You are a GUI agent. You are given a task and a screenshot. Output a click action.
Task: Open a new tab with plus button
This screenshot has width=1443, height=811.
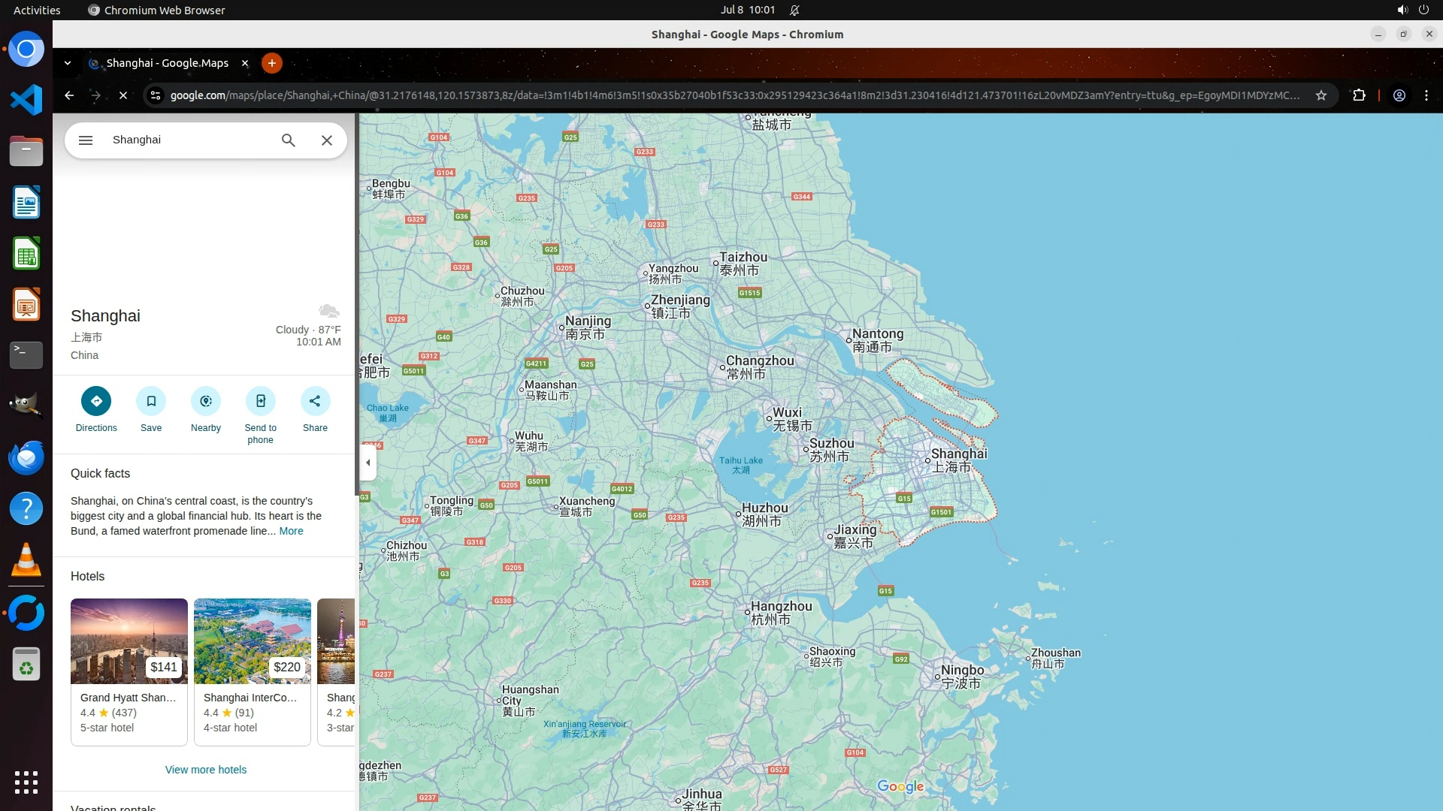click(272, 63)
